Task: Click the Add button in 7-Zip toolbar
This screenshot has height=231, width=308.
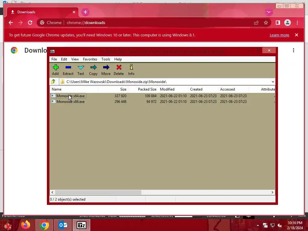Action: tap(55, 70)
